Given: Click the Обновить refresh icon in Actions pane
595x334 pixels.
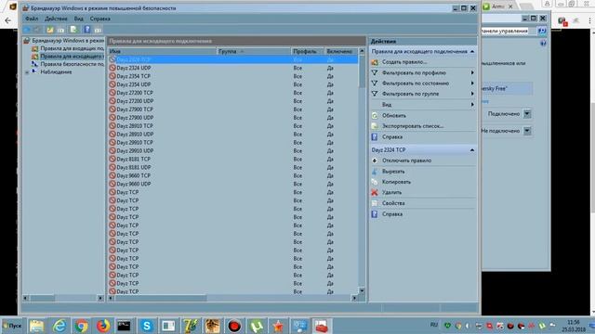Looking at the screenshot, I should tap(375, 115).
